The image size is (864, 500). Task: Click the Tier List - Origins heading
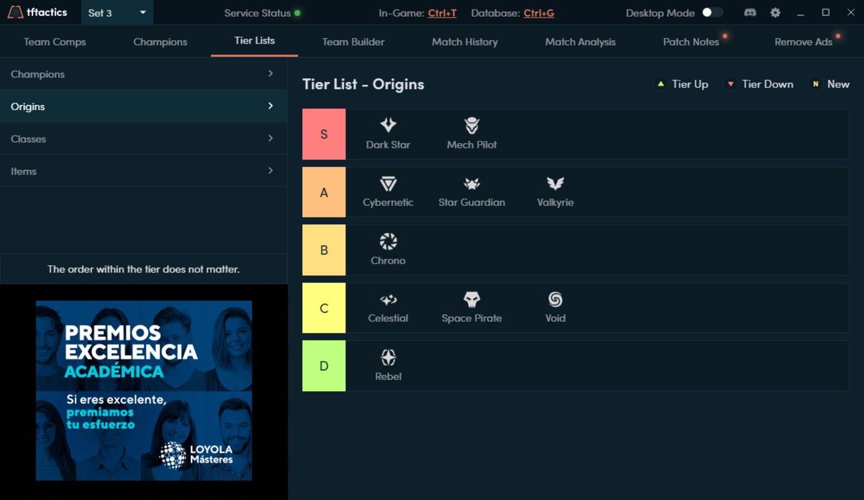coord(363,84)
